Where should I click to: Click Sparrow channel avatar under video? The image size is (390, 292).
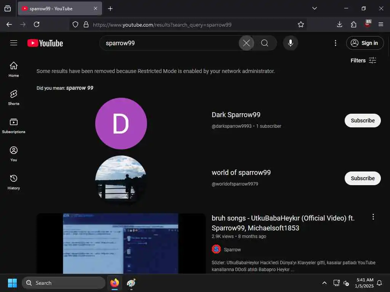[x=216, y=249]
